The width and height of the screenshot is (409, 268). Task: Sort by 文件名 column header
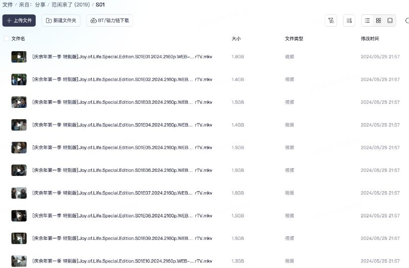(x=18, y=39)
